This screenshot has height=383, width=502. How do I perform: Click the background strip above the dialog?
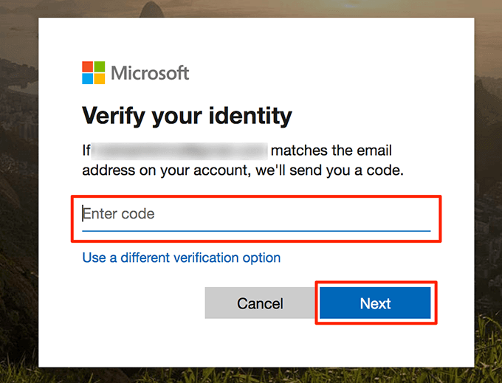[x=251, y=9]
